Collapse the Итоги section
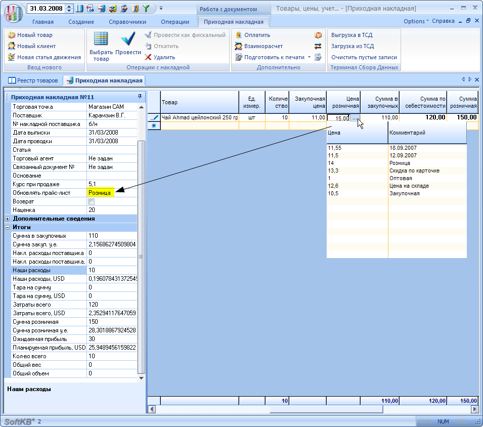 pos(8,227)
